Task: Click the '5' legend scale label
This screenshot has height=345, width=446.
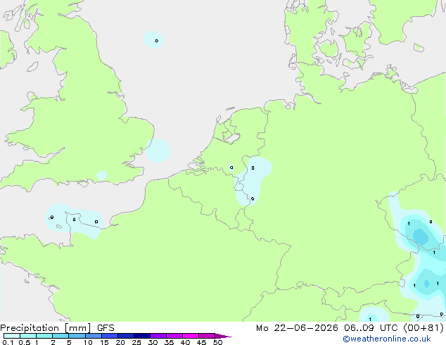Action: [x=69, y=342]
